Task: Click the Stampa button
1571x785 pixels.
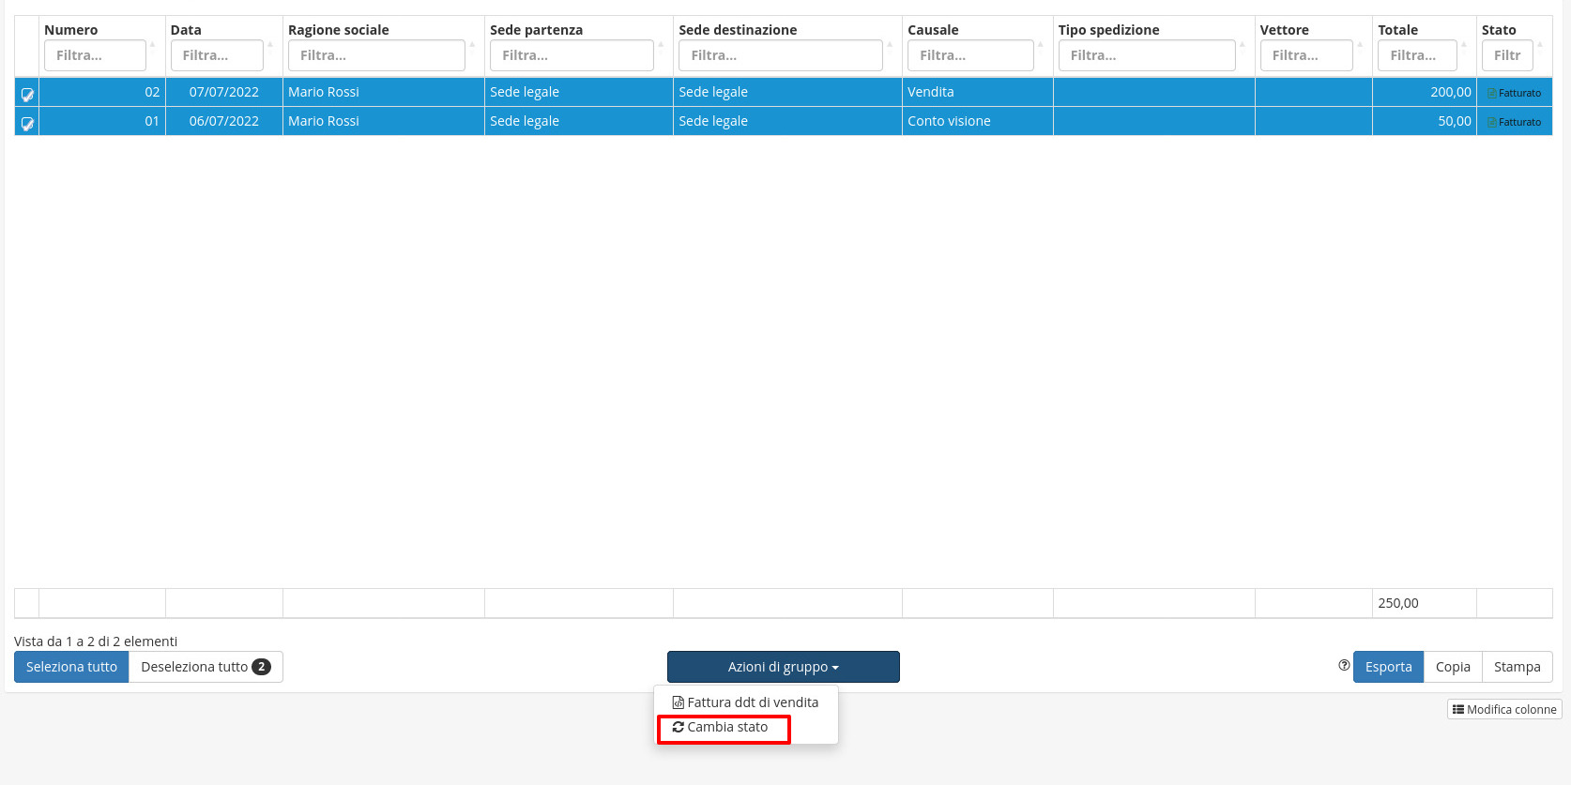Action: coord(1517,667)
